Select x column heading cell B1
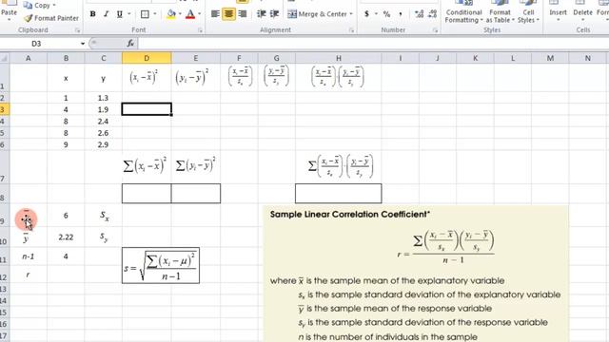The height and width of the screenshot is (342, 609). click(66, 78)
